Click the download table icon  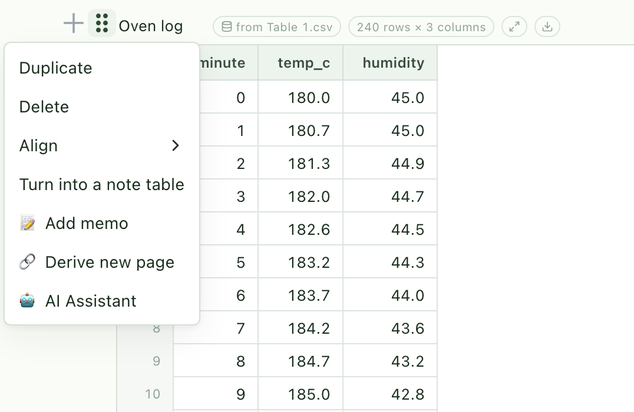[547, 26]
